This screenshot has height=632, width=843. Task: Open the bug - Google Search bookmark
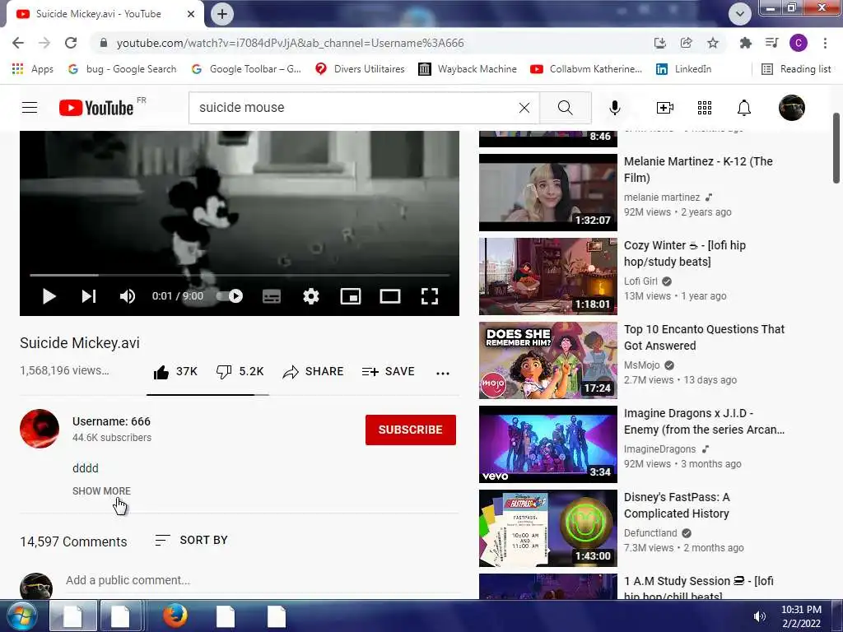[x=123, y=69]
